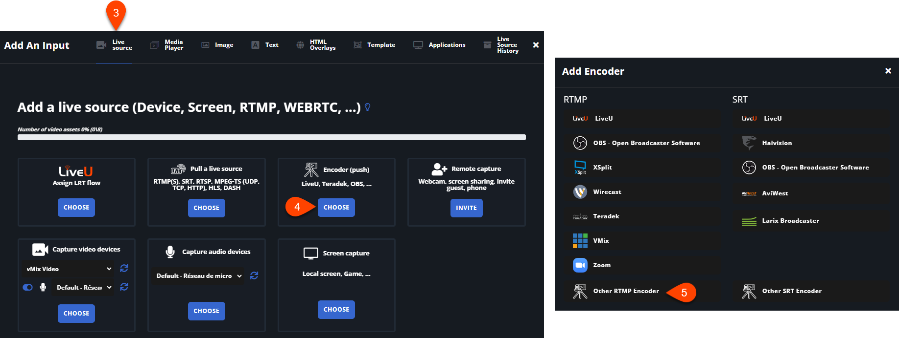The image size is (899, 338).
Task: Open the vMix Video device dropdown
Action: coord(69,269)
